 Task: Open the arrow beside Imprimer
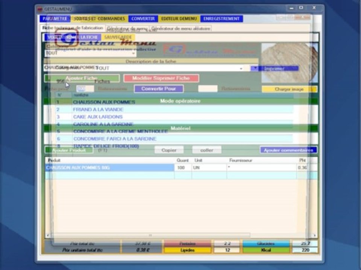(x=255, y=68)
